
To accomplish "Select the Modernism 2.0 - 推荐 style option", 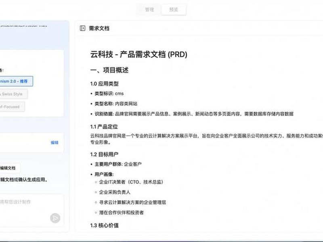I will (16, 81).
